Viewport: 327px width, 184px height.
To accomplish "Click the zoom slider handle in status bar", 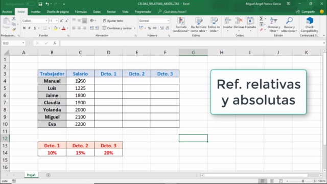I will point(303,181).
